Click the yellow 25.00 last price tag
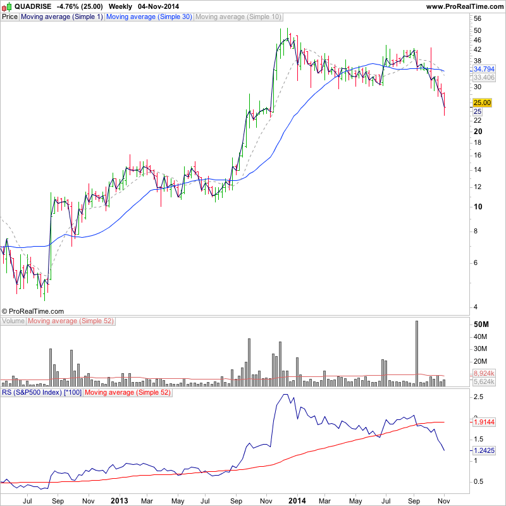Viewport: 506px width, 506px height. point(482,102)
